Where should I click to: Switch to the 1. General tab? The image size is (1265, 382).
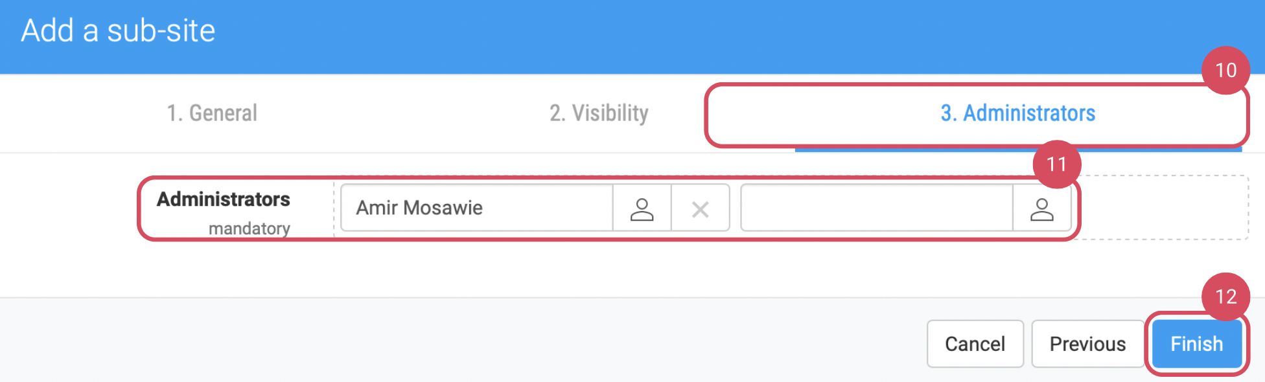[x=212, y=113]
